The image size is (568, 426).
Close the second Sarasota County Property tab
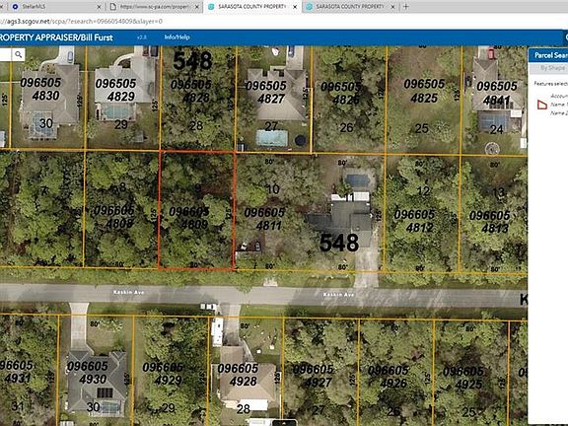click(x=392, y=7)
